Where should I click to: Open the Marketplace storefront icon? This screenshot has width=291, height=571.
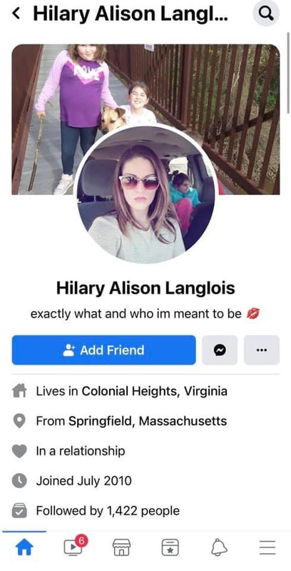(121, 547)
